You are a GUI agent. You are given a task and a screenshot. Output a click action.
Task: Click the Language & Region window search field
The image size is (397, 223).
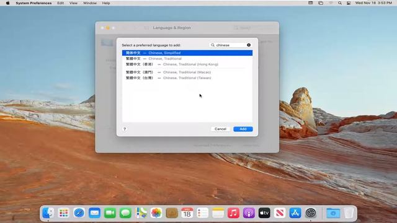[253, 28]
